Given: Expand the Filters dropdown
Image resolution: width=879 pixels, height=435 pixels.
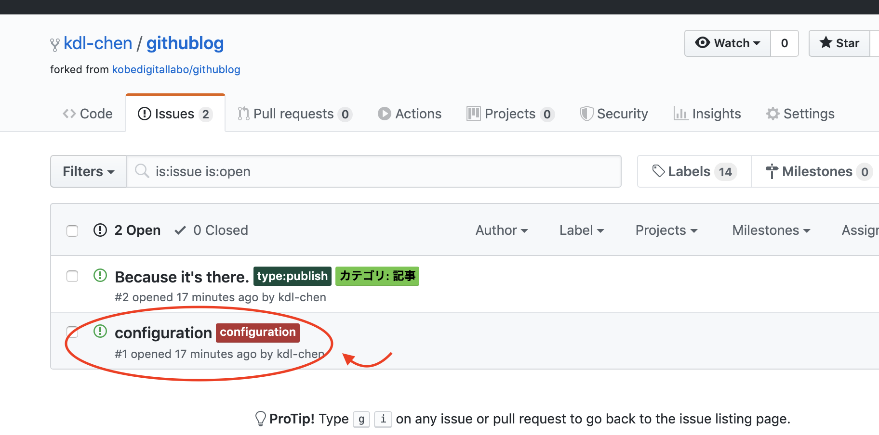Looking at the screenshot, I should click(89, 171).
